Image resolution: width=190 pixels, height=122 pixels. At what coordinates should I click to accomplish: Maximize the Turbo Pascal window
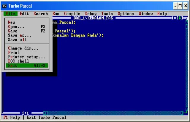click(180, 6)
